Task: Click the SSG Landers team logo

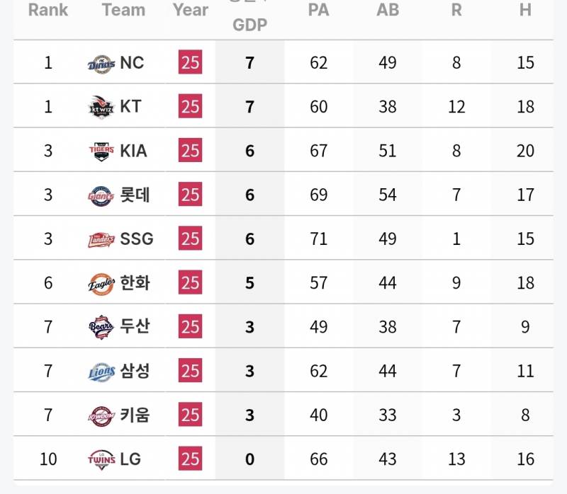Action: click(x=101, y=239)
